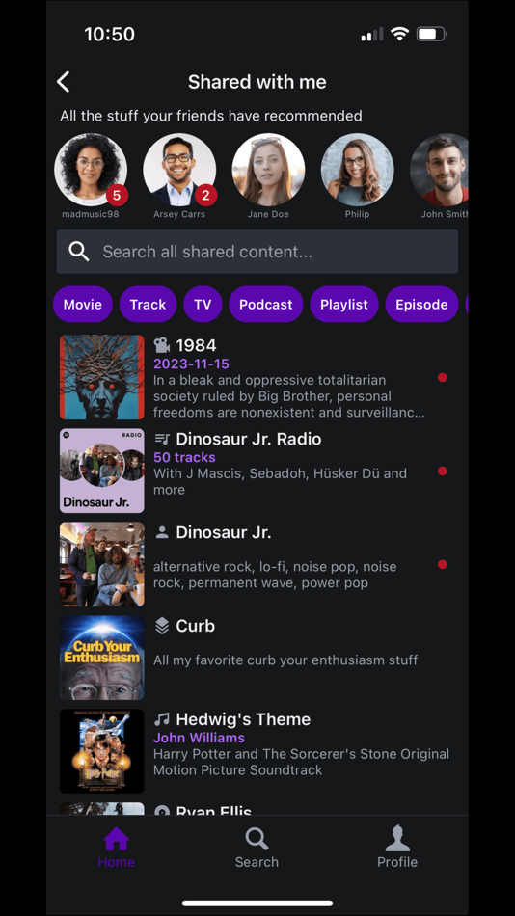The height and width of the screenshot is (916, 515).
Task: Open the Curb collection title
Action: pyautogui.click(x=195, y=626)
